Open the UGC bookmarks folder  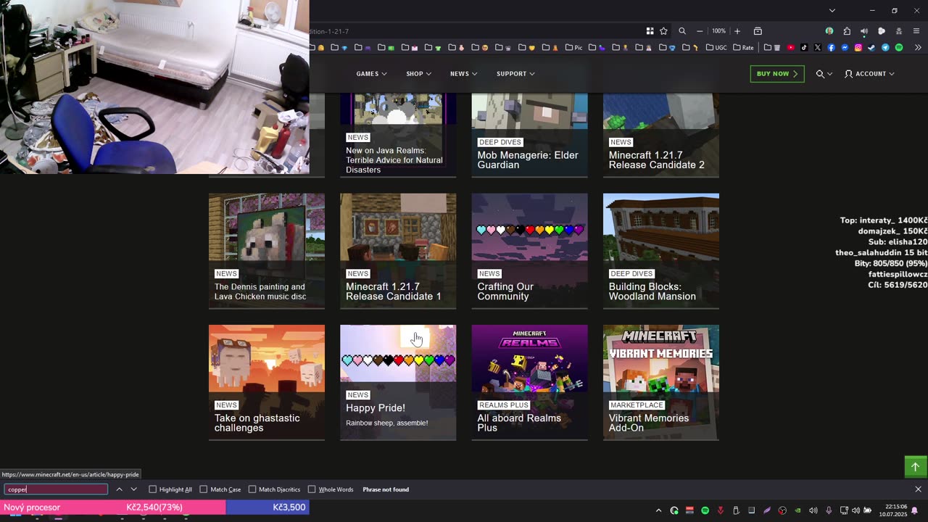point(716,48)
